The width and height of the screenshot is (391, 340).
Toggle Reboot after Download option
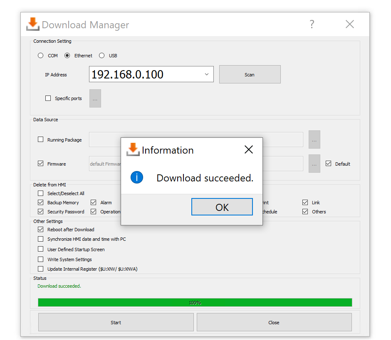pos(41,229)
